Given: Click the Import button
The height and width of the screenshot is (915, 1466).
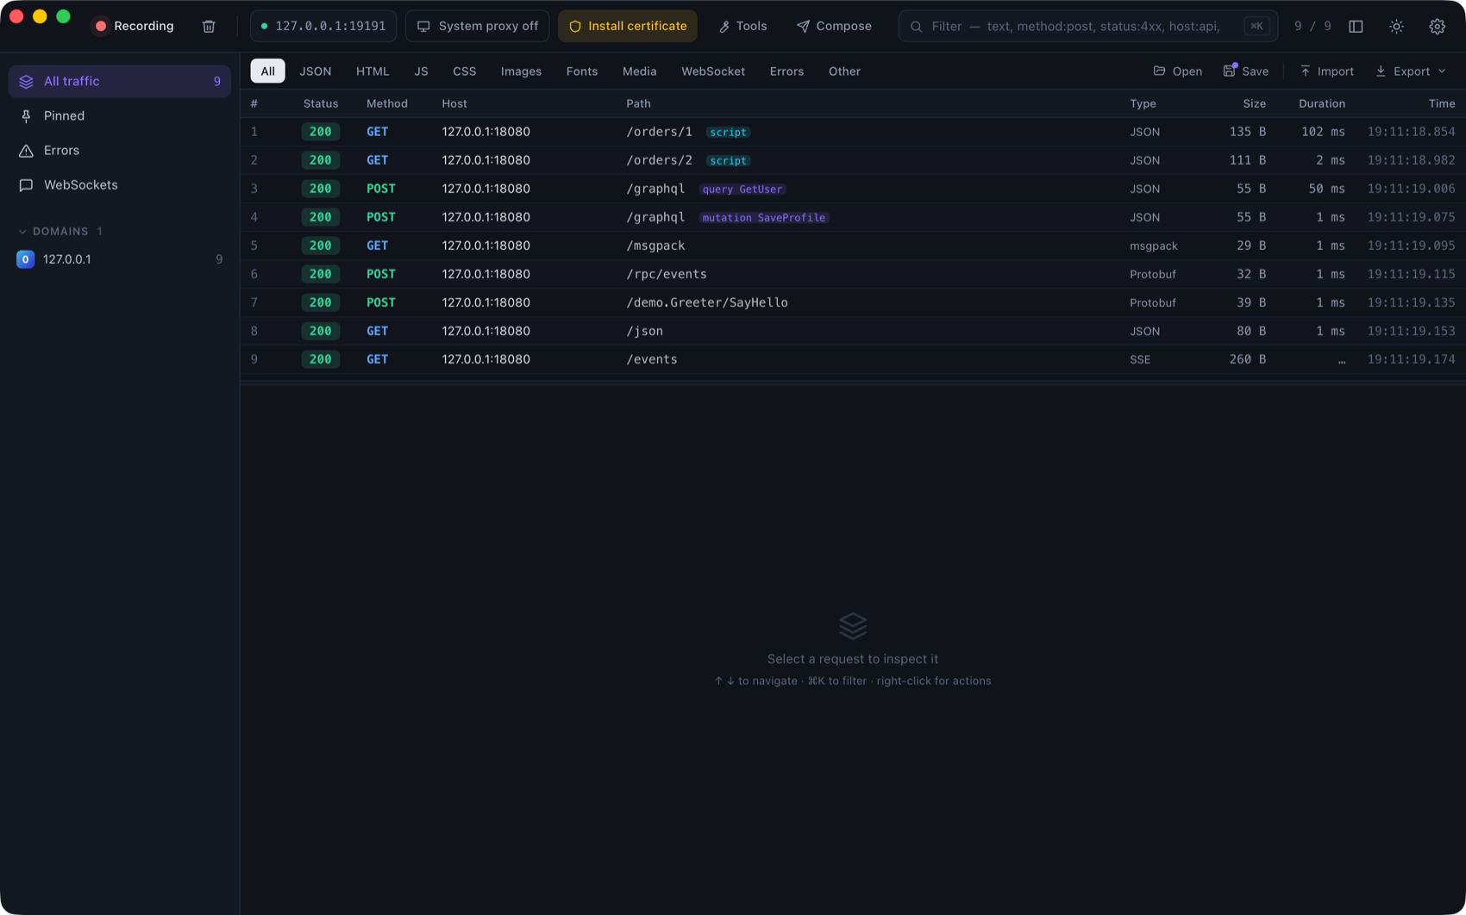Looking at the screenshot, I should (1326, 72).
